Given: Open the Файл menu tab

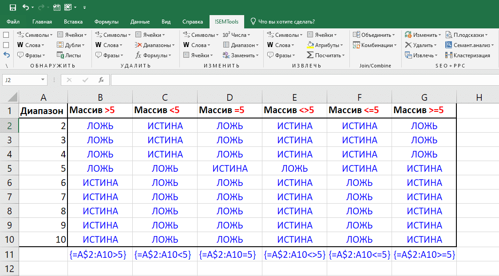Looking at the screenshot, I should (x=13, y=22).
